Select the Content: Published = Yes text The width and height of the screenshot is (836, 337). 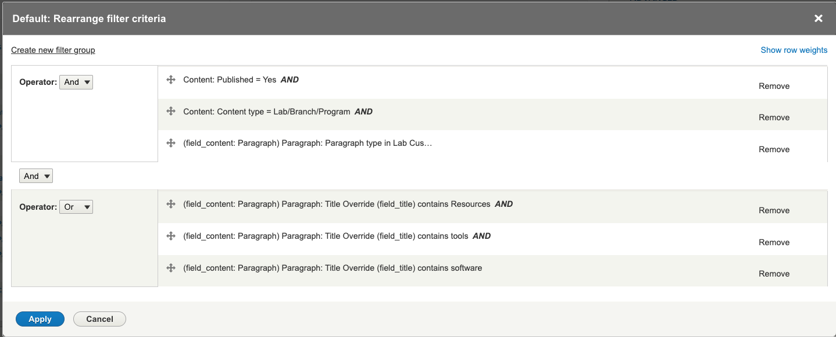click(x=230, y=80)
